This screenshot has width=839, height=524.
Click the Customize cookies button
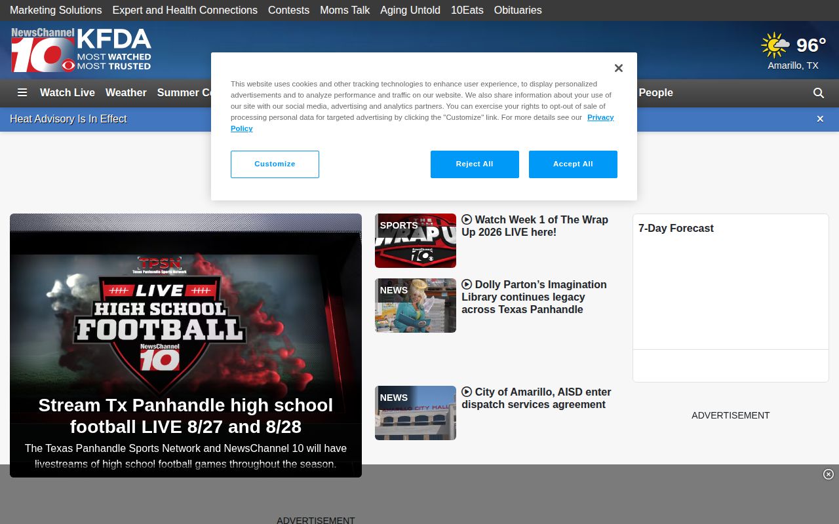[275, 164]
